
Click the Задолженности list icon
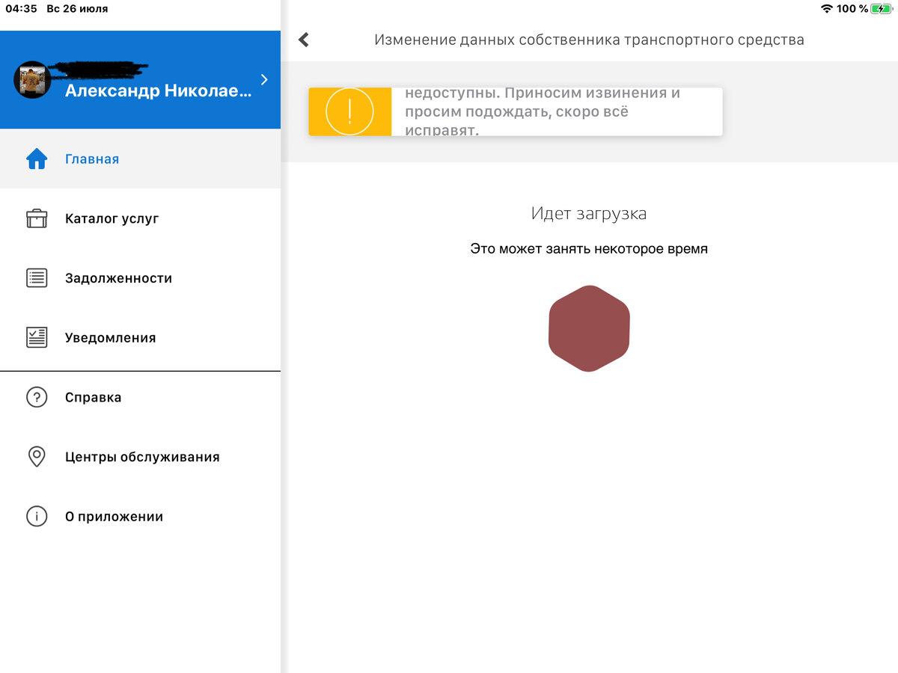(37, 277)
